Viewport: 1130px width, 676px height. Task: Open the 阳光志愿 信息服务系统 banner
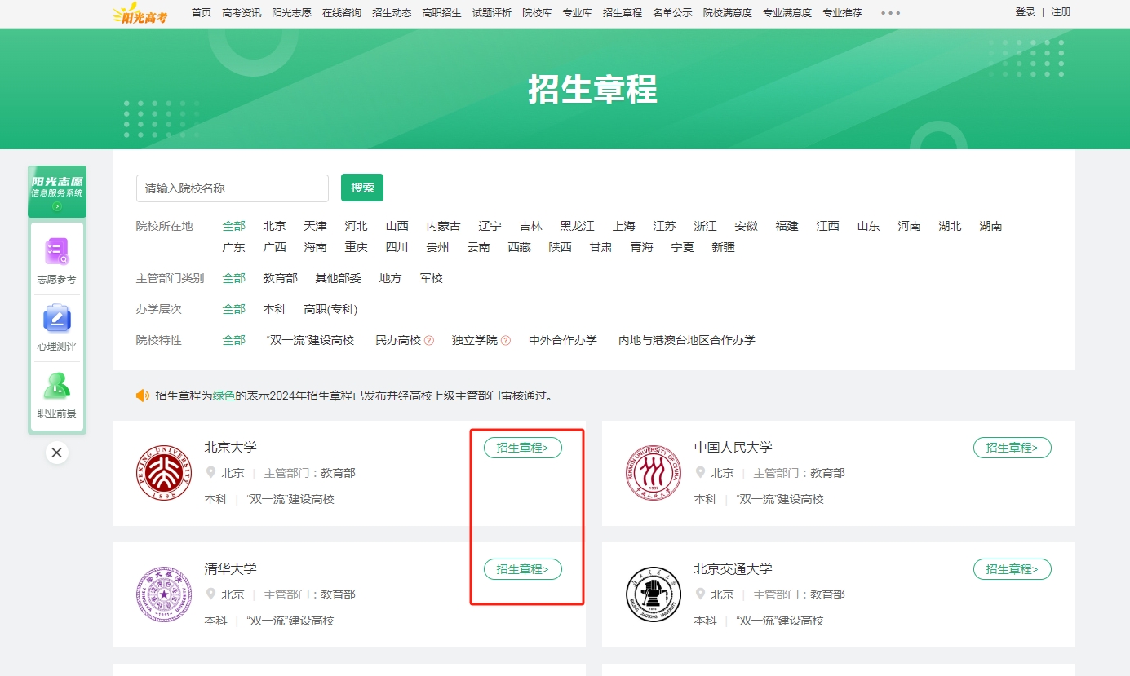(x=57, y=192)
